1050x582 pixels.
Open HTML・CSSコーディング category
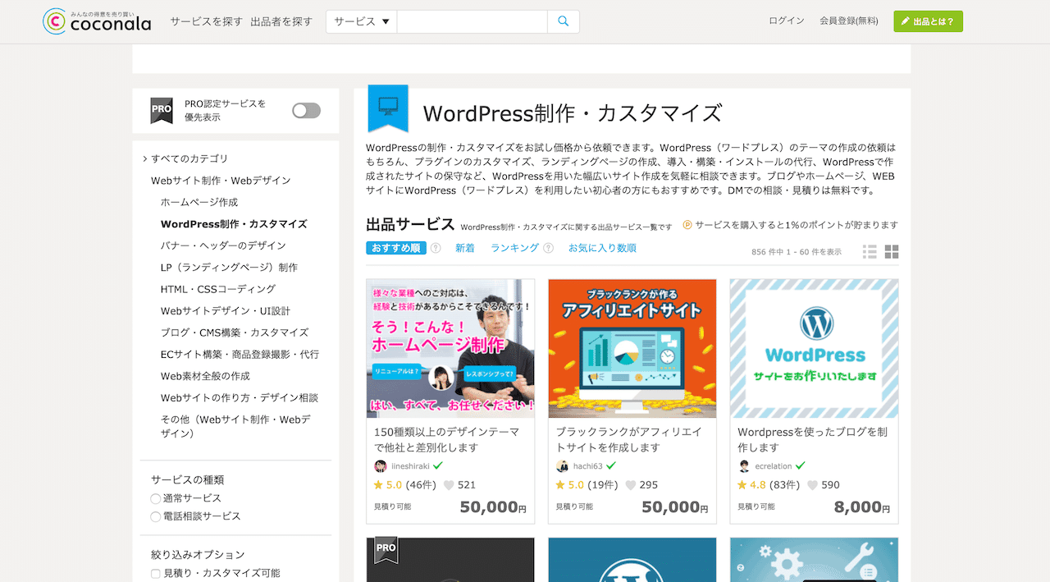pos(218,289)
